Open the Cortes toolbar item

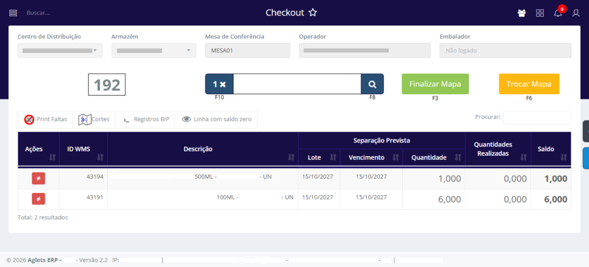[94, 119]
